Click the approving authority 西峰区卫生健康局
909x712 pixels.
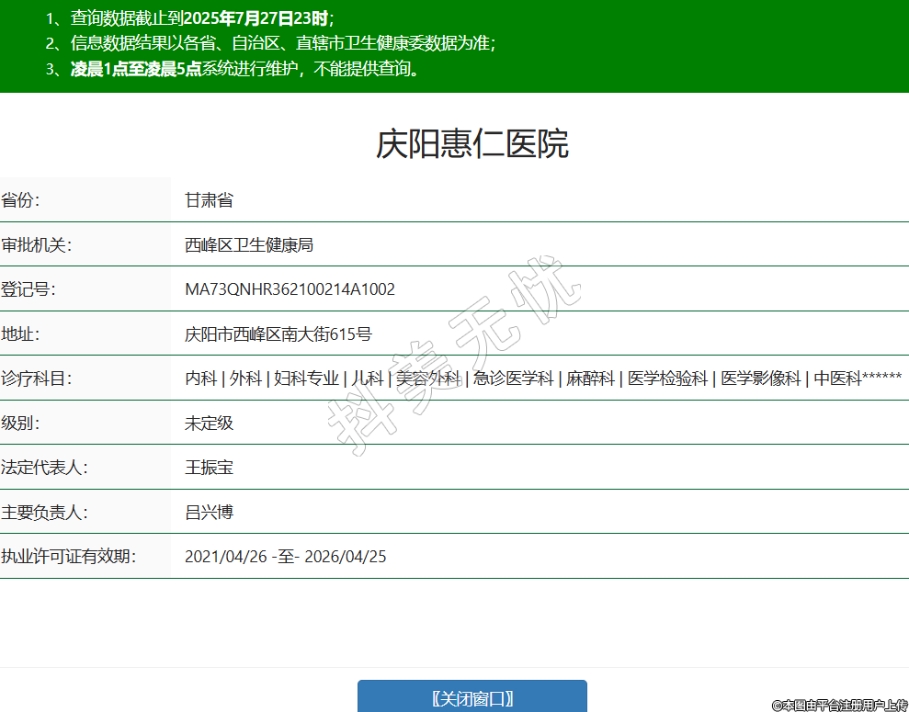(x=249, y=245)
